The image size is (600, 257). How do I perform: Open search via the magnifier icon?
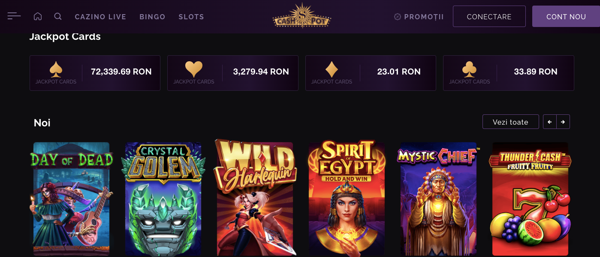click(x=58, y=16)
